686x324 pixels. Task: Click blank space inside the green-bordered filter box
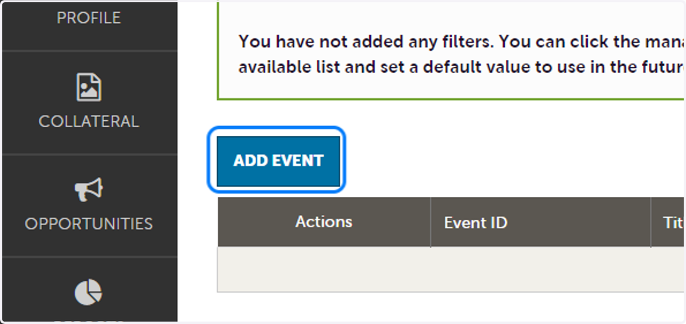click(x=452, y=88)
